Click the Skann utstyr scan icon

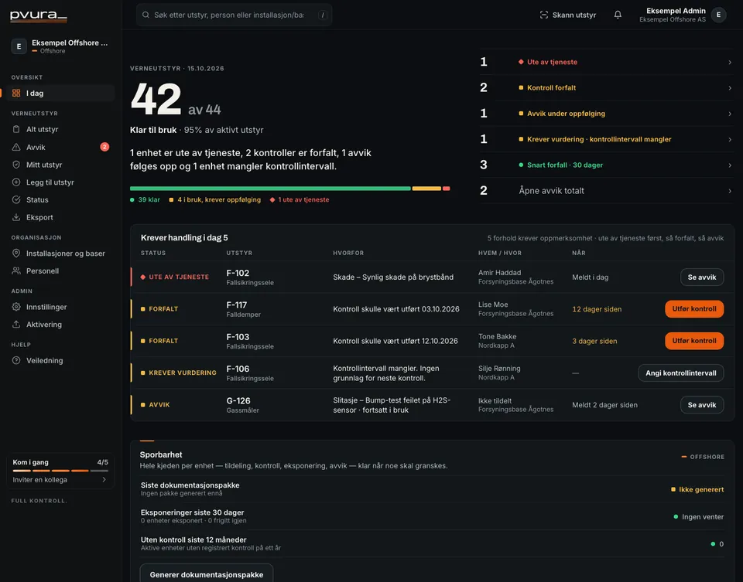click(543, 15)
